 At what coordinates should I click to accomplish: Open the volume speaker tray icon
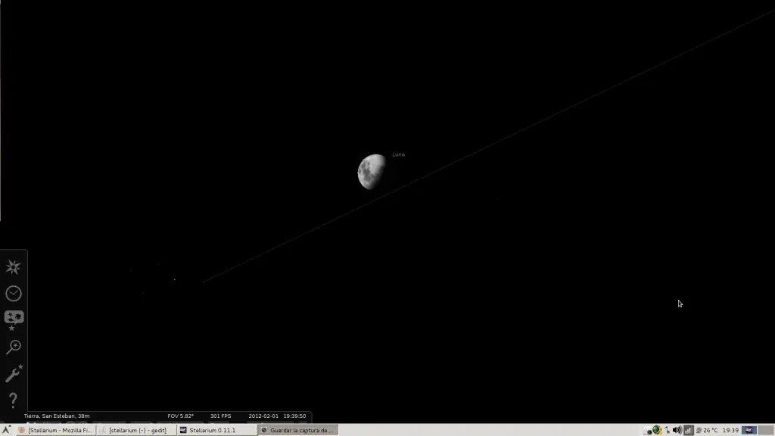pyautogui.click(x=677, y=430)
